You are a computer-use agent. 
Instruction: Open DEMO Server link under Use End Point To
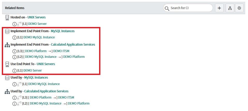(x=33, y=70)
